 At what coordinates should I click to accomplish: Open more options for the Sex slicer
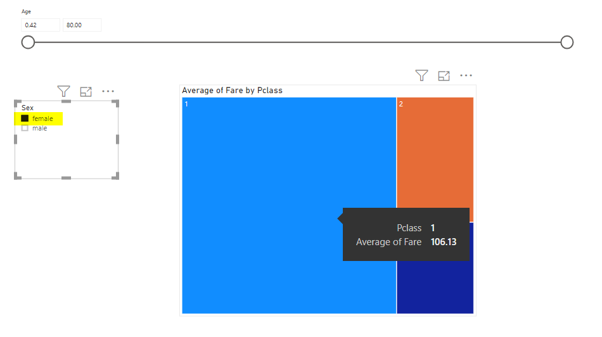[108, 91]
